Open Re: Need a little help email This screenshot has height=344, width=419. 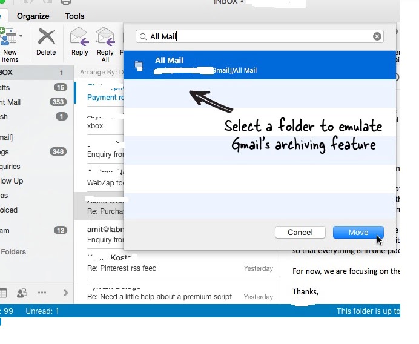[x=177, y=291]
